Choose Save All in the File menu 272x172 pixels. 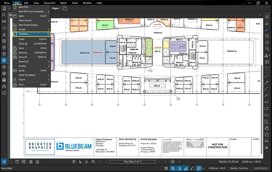tap(31, 57)
